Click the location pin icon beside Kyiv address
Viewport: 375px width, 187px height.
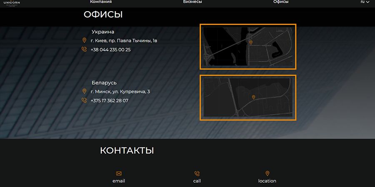pyautogui.click(x=84, y=41)
